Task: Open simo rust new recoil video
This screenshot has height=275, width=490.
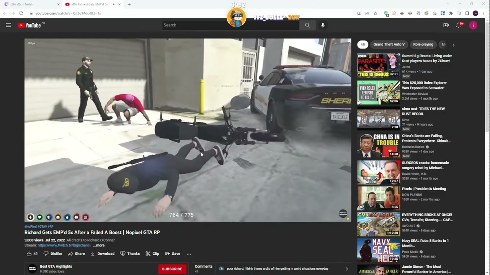Action: 423,111
